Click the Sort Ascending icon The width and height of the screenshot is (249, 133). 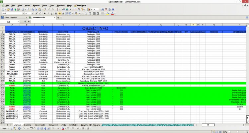[75, 9]
